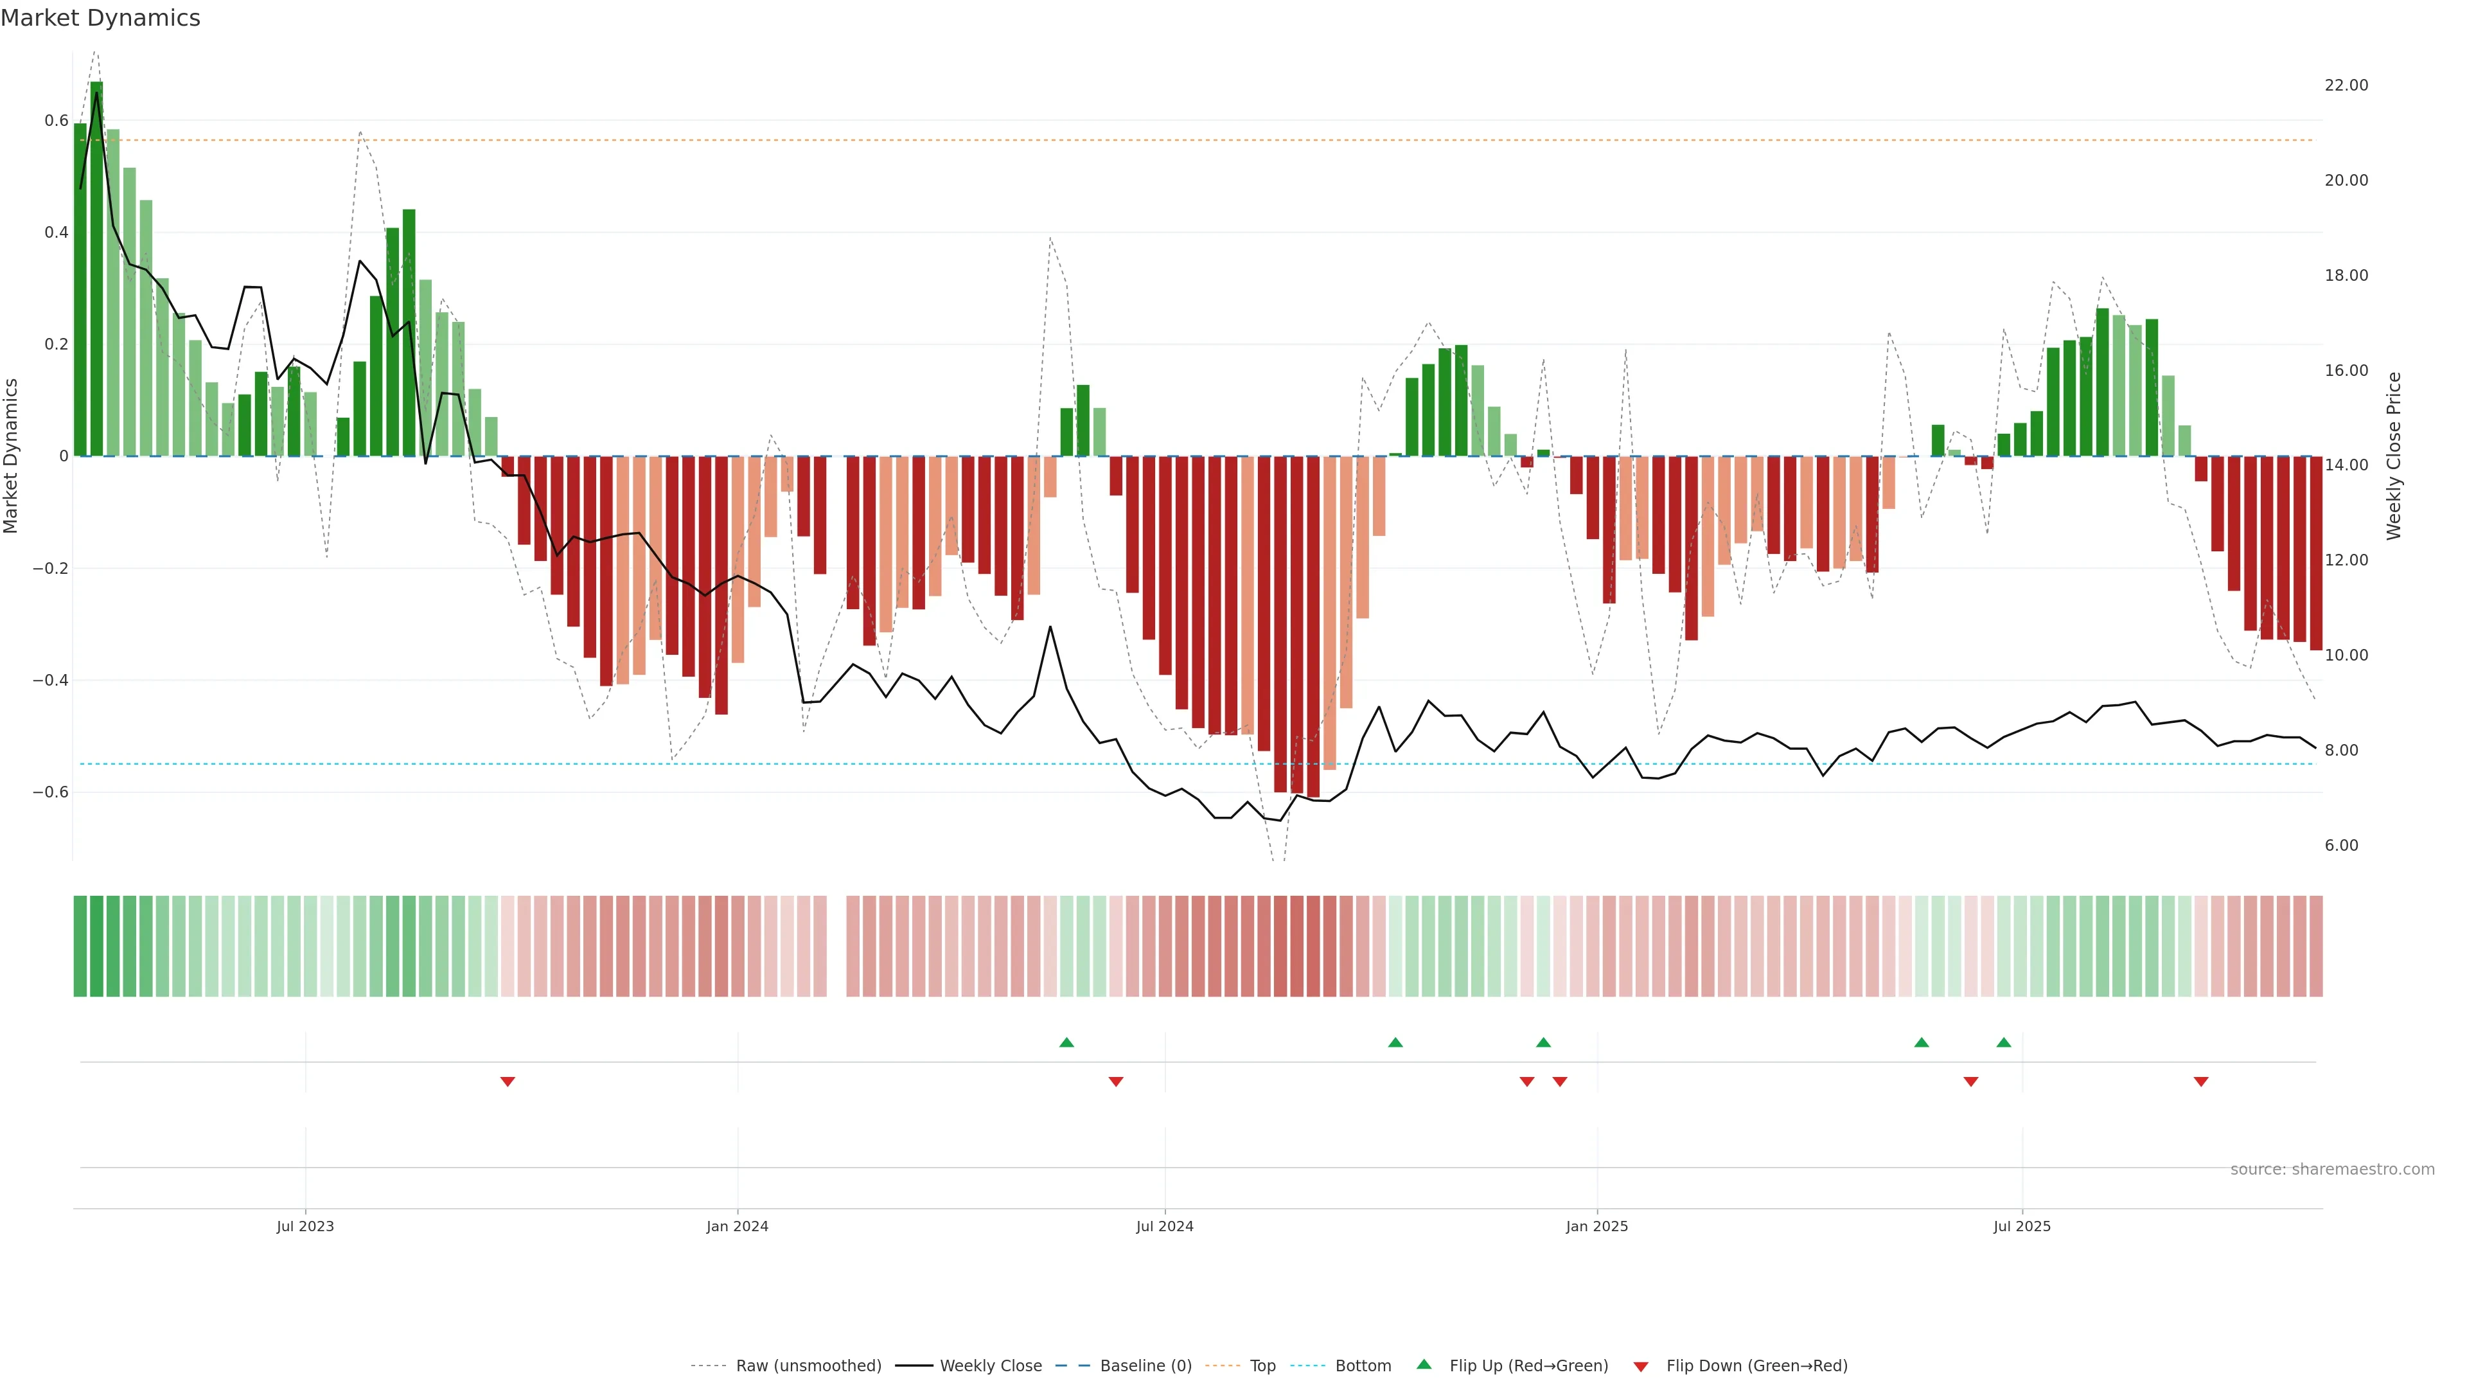Hide the Top threshold legend entry
The width and height of the screenshot is (2467, 1388).
tap(1262, 1365)
